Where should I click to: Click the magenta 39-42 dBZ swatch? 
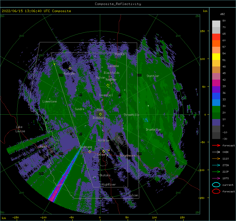coord(216,83)
